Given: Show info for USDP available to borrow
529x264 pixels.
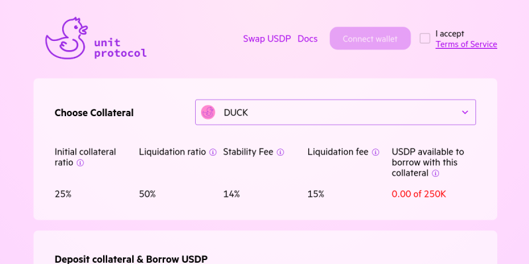Looking at the screenshot, I should point(436,174).
